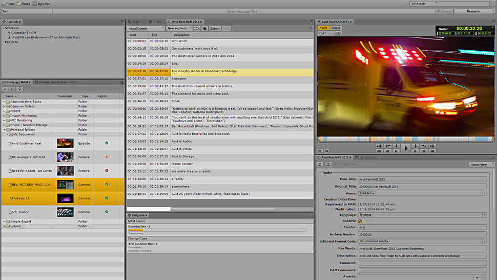Switch viewer to Output mode
The width and height of the screenshot is (497, 280).
pos(336,28)
